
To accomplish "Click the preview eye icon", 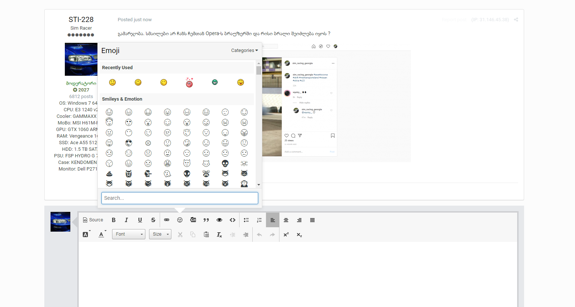I will tap(219, 220).
